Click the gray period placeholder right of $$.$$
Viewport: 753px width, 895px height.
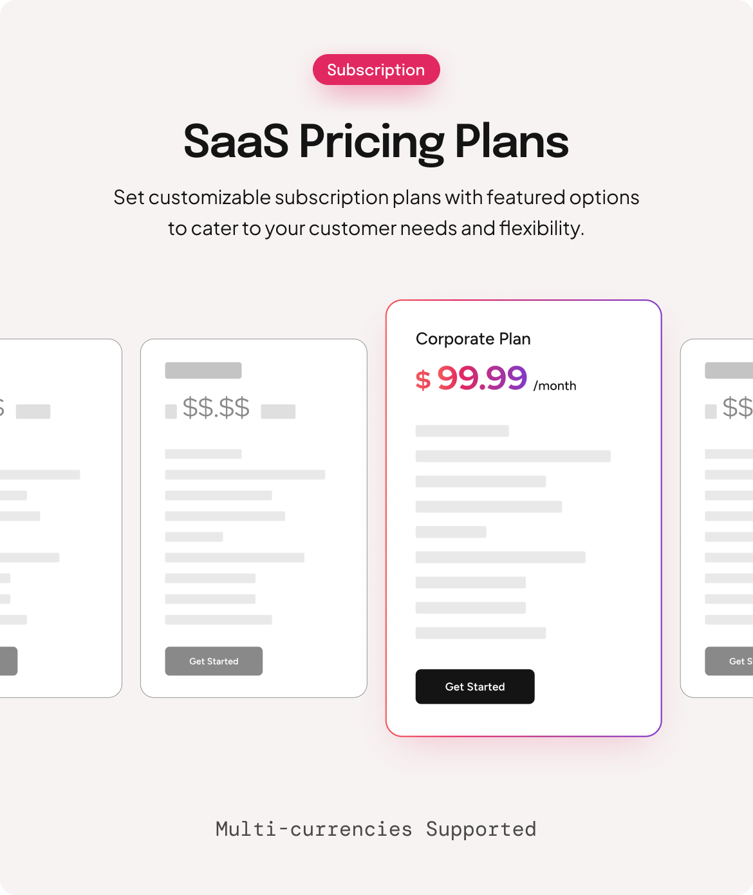278,411
